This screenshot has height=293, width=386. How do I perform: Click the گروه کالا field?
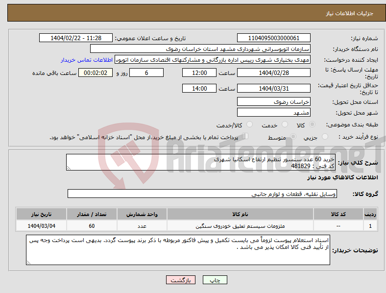(x=202, y=194)
